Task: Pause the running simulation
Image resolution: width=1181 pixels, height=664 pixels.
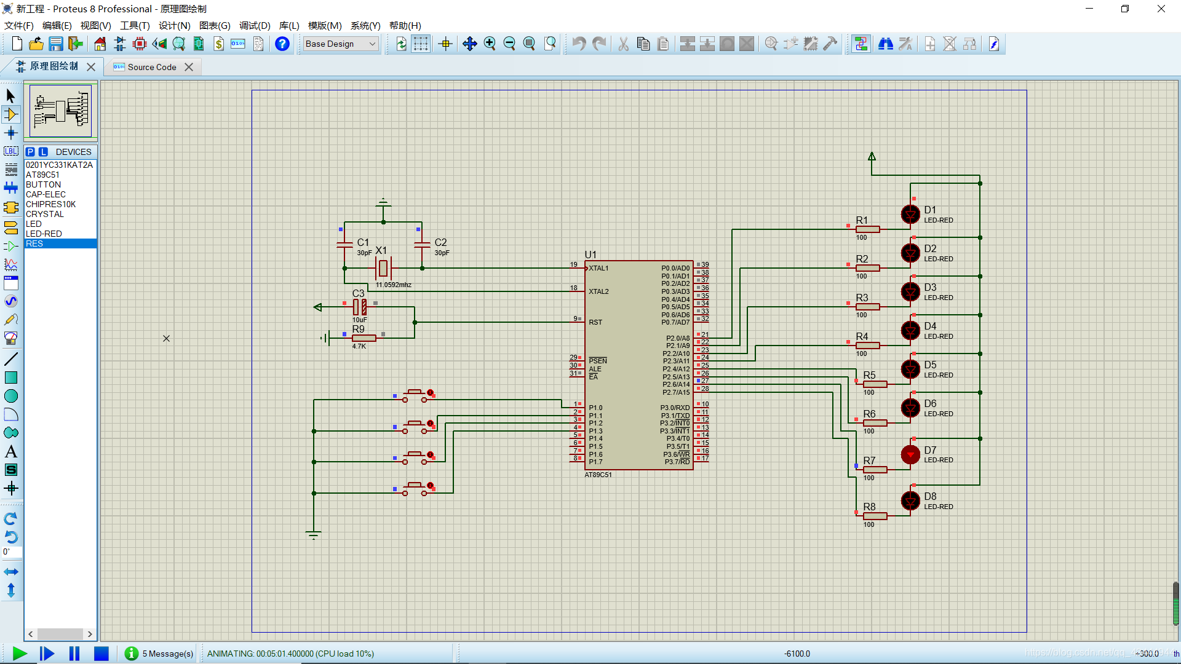Action: tap(74, 654)
